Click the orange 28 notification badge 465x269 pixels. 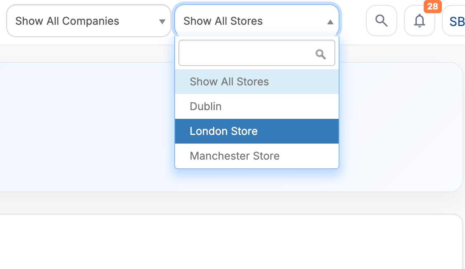(432, 7)
